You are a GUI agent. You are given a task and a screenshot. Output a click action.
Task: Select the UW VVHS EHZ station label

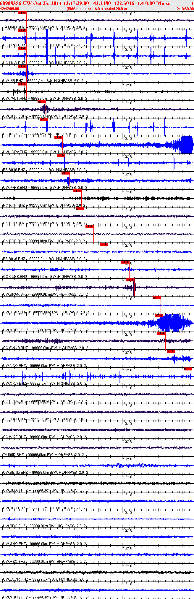[15, 188]
